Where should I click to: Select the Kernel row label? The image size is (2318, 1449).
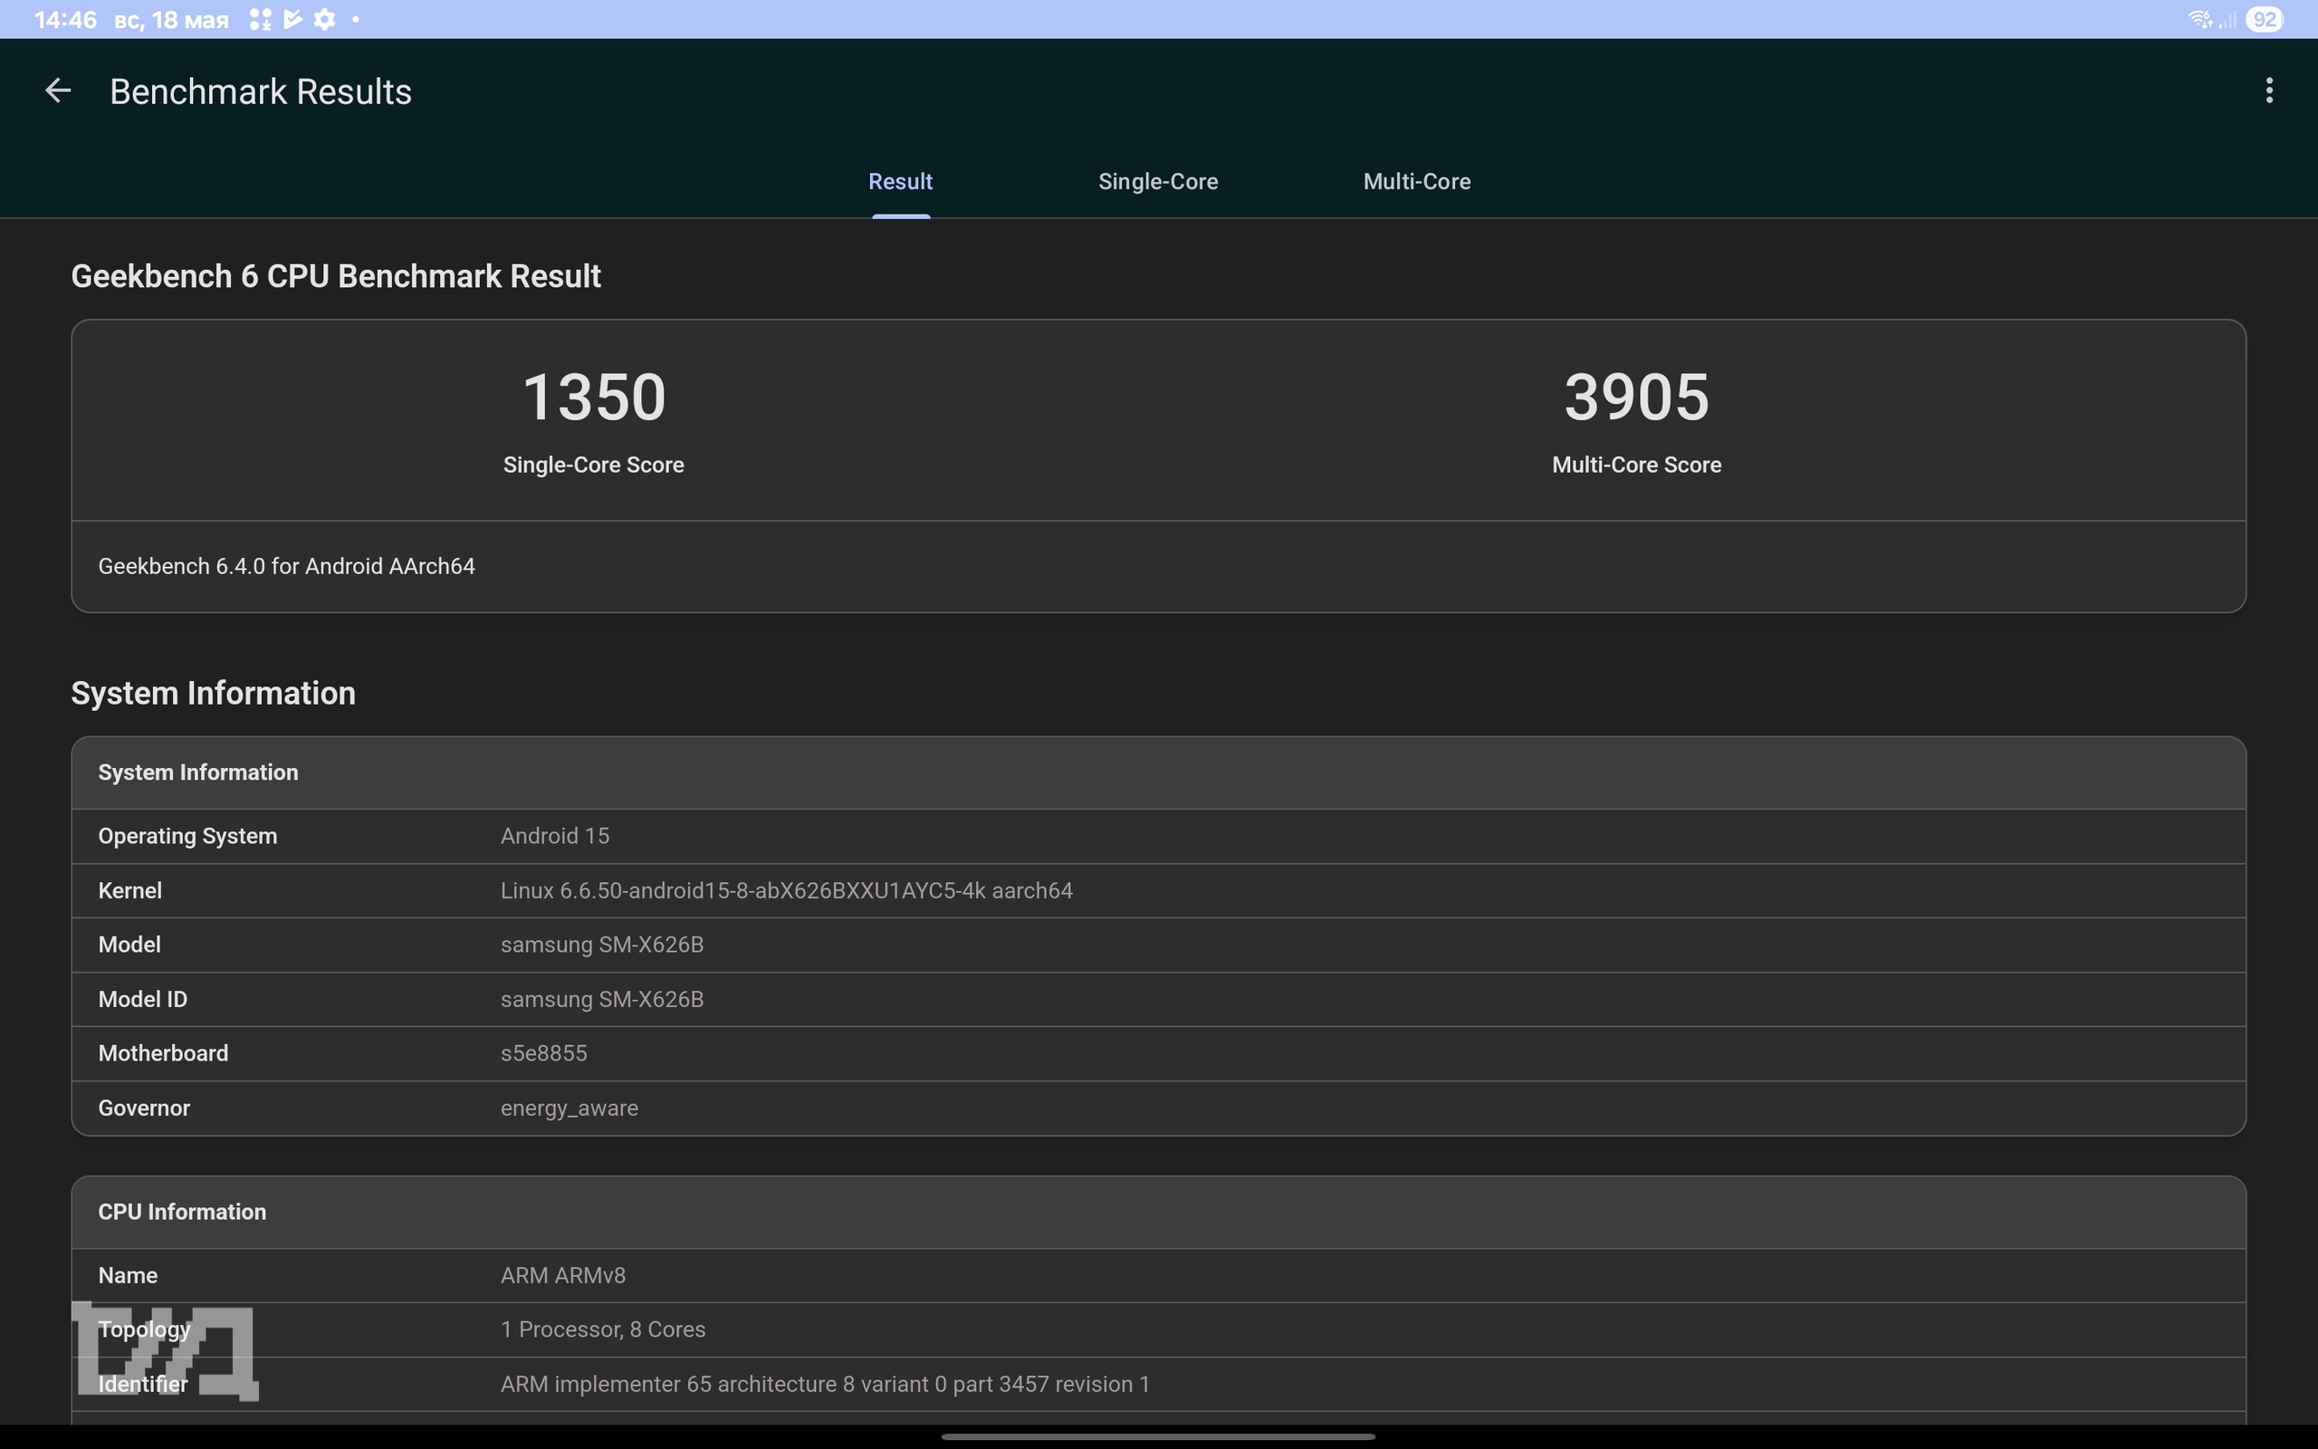[x=130, y=890]
